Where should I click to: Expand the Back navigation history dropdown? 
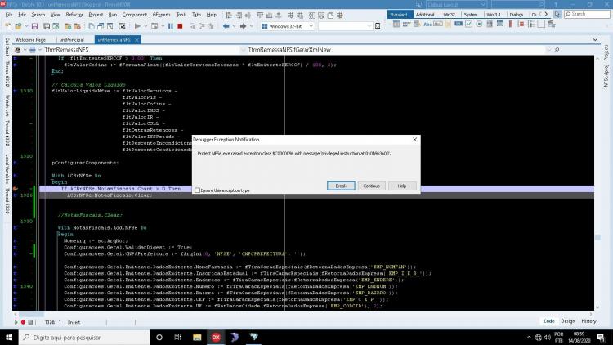(234, 26)
